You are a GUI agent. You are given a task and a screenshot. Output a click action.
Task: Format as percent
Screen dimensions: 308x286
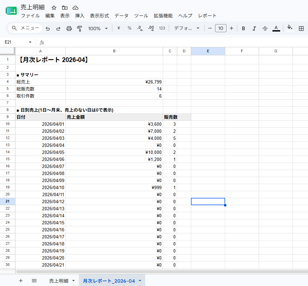pyautogui.click(x=130, y=28)
